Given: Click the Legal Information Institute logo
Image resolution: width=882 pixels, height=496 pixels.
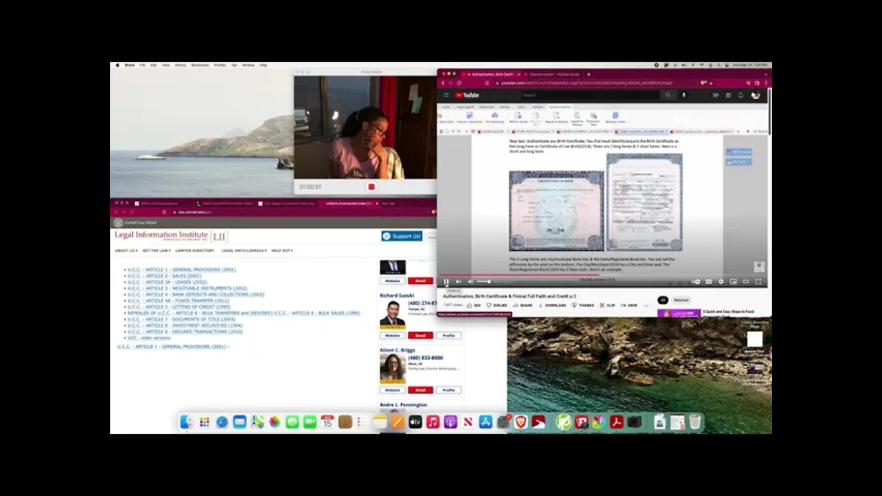Looking at the screenshot, I should coord(170,236).
